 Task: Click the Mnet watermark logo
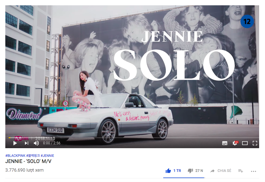coord(22,139)
